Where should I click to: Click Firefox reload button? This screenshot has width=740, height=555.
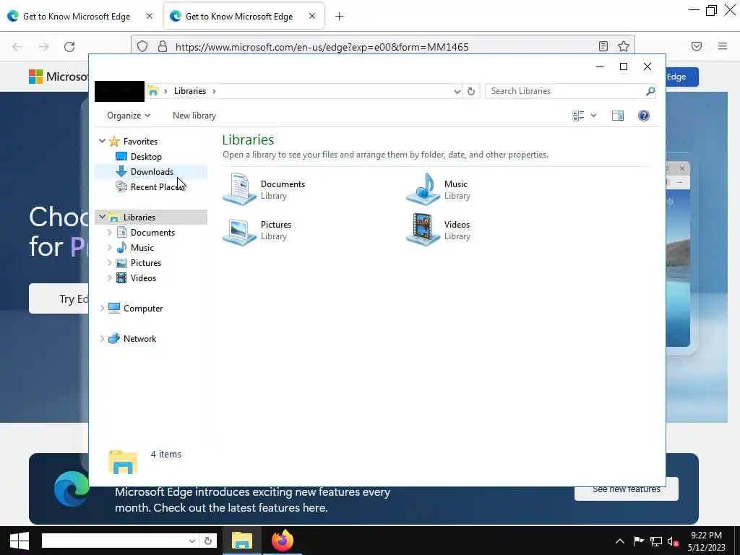point(69,47)
